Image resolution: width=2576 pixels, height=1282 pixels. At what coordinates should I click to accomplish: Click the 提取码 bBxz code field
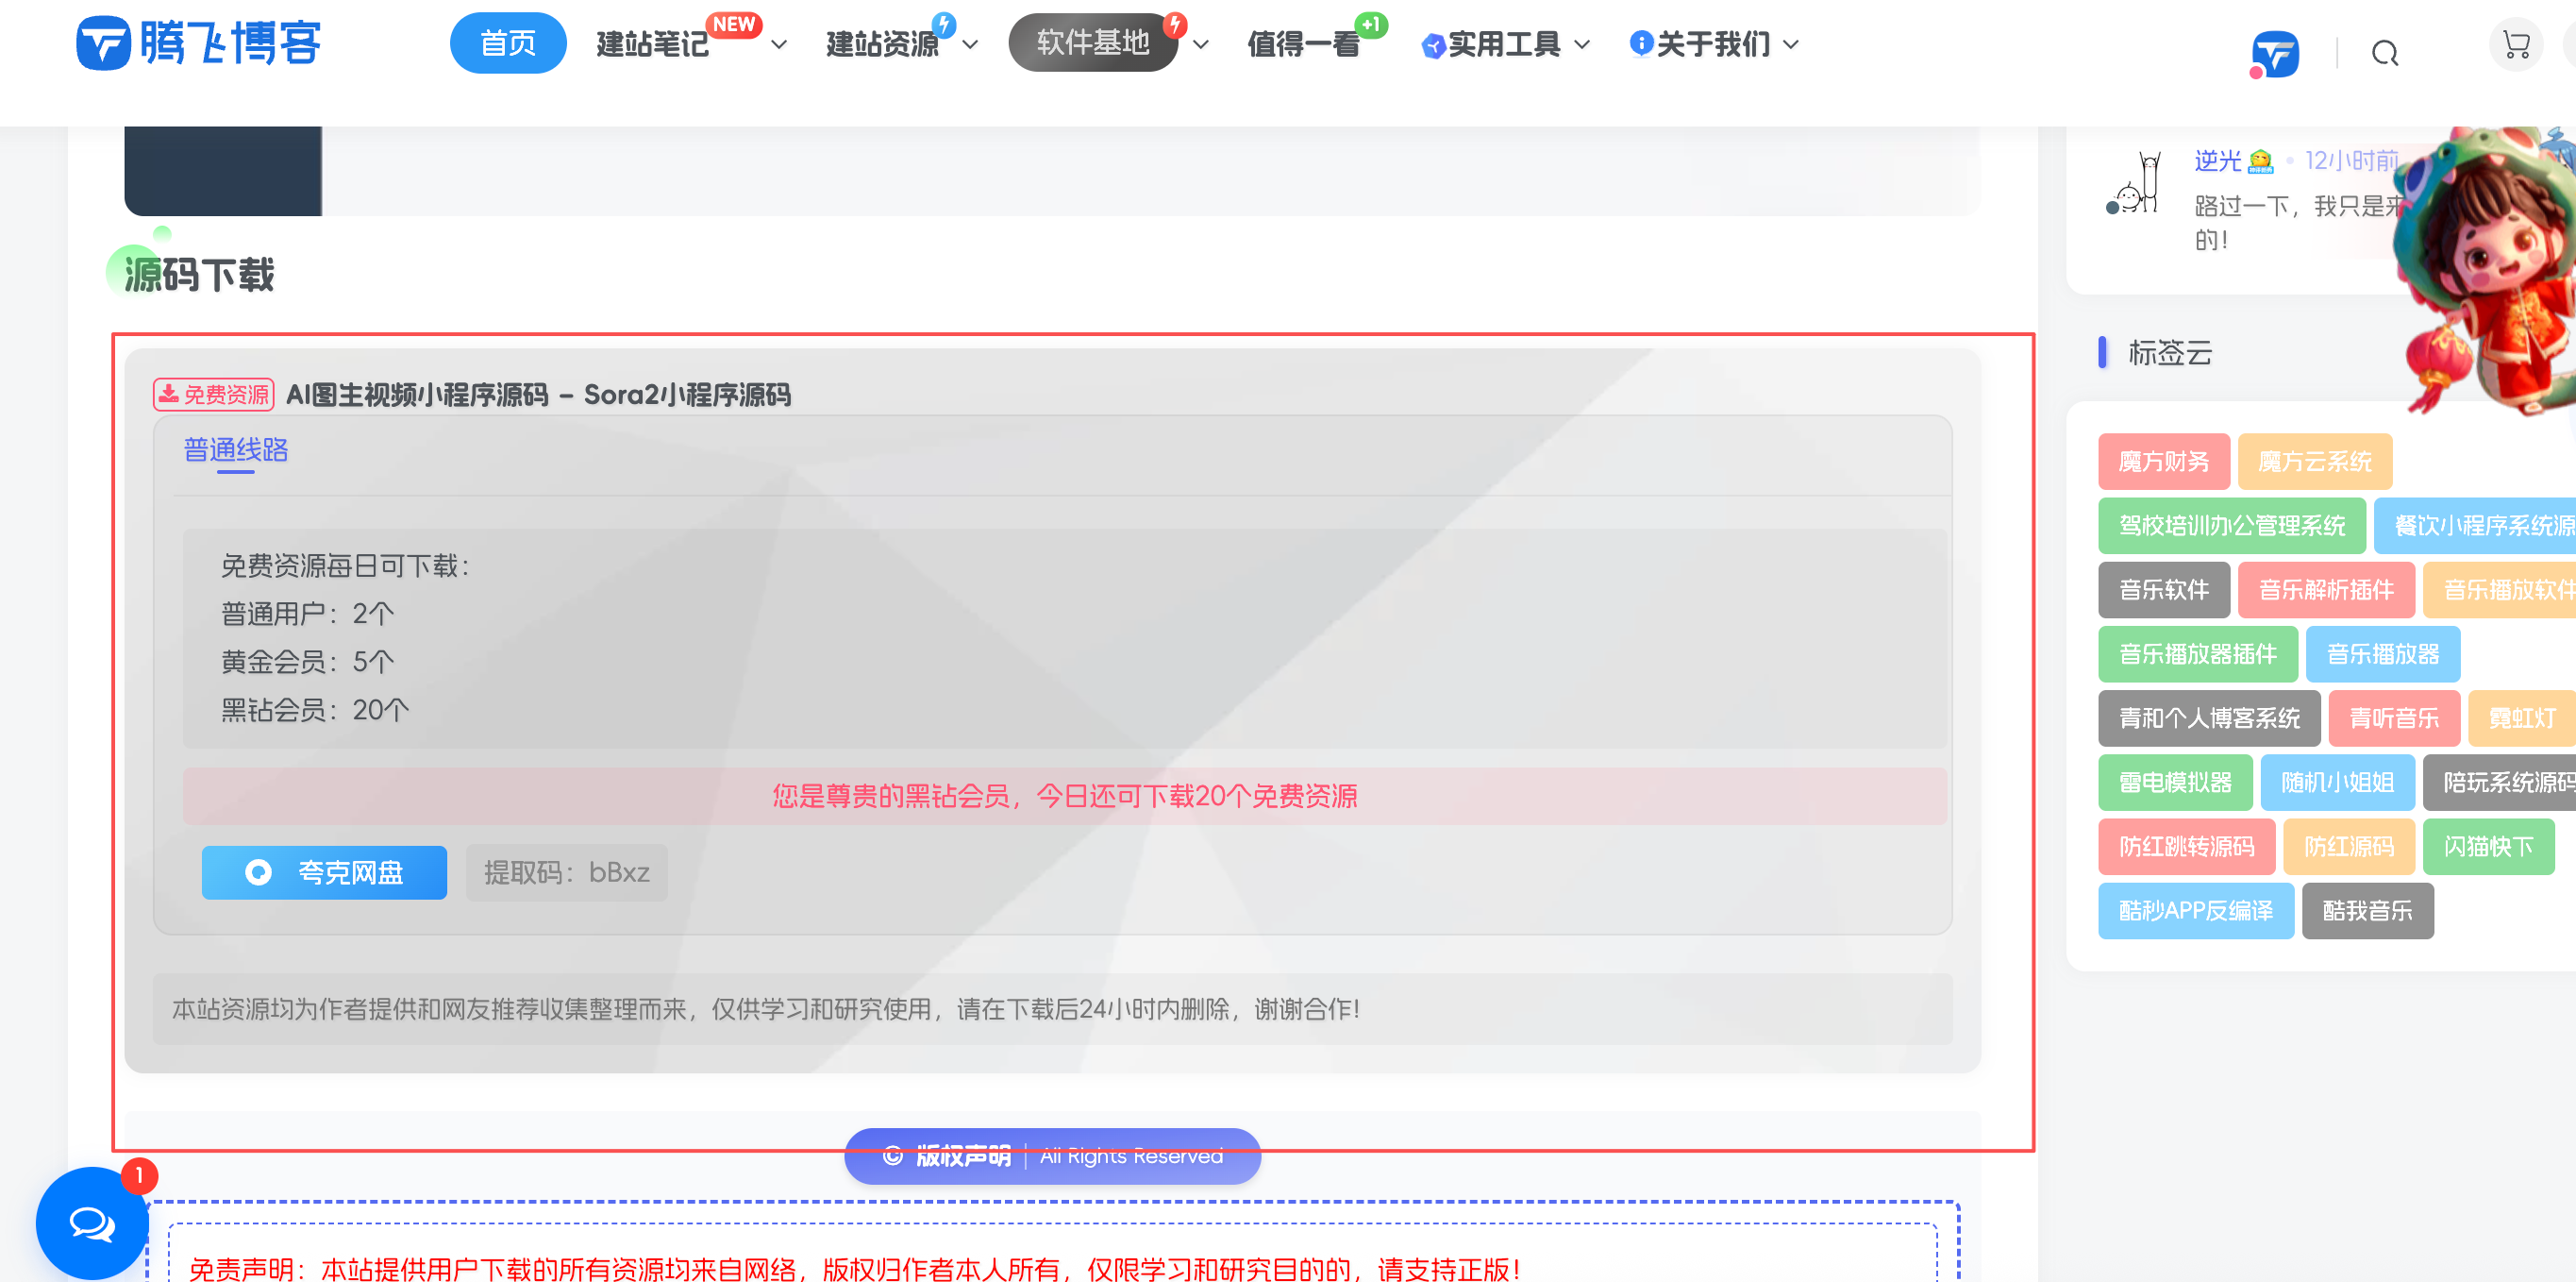566,871
